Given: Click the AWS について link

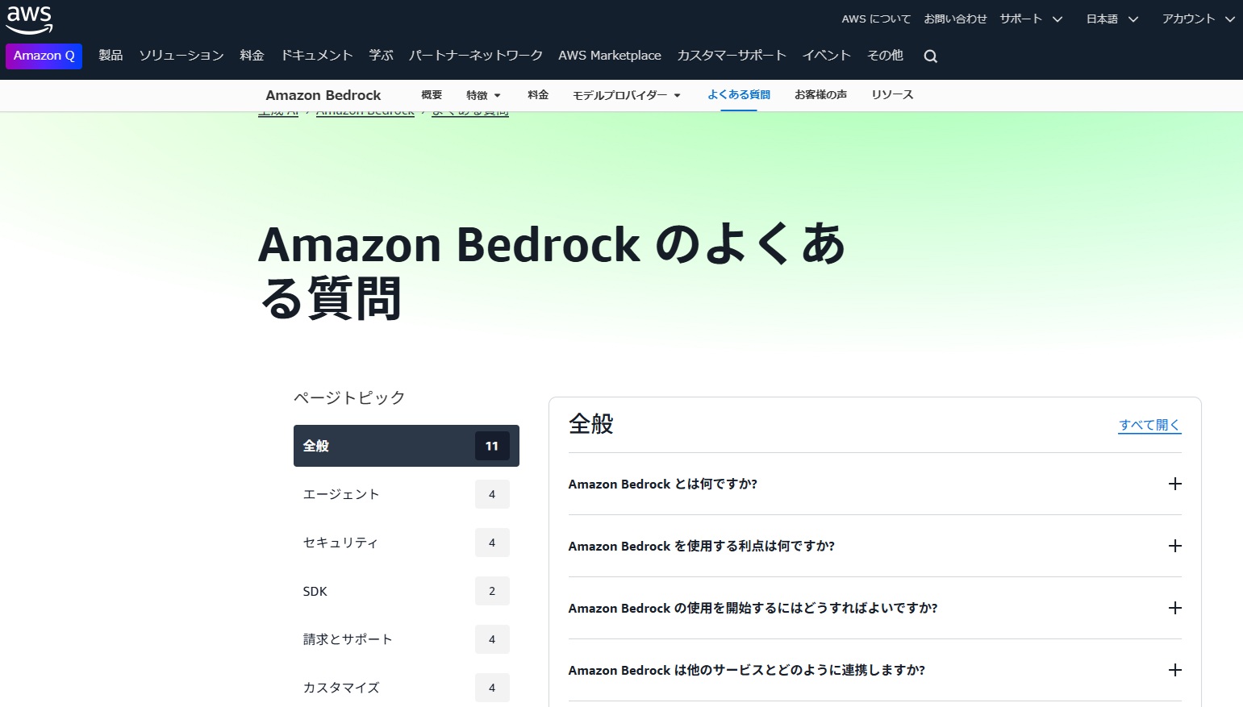Looking at the screenshot, I should pos(876,19).
